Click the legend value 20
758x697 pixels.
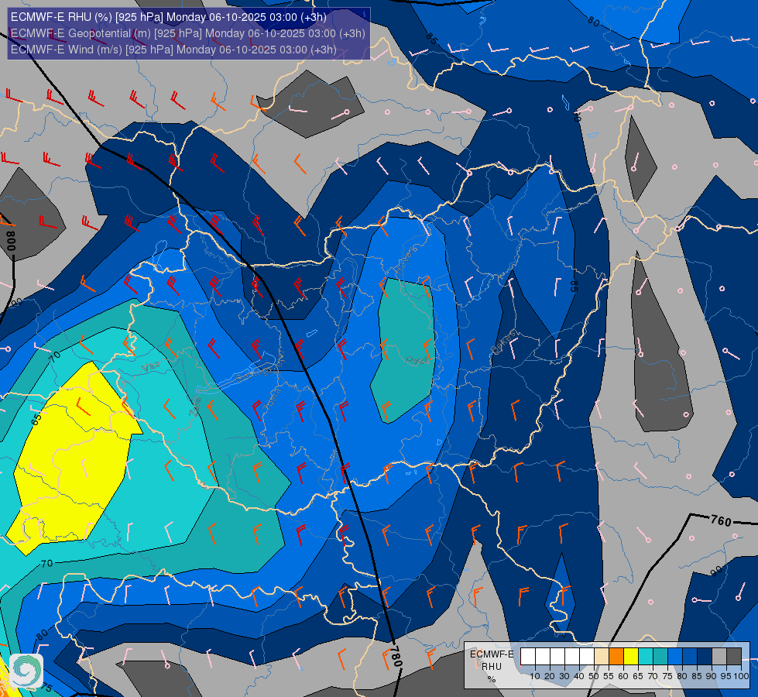550,677
